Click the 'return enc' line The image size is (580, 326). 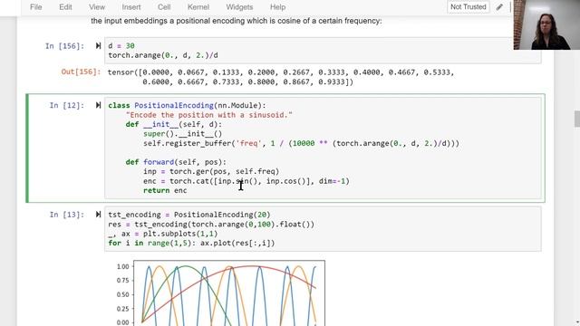[x=165, y=191]
